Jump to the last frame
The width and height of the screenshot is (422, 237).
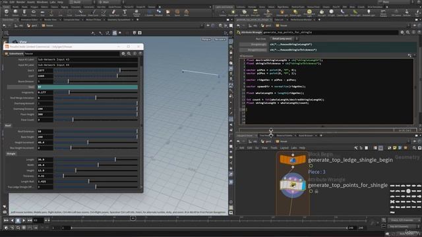(30, 221)
